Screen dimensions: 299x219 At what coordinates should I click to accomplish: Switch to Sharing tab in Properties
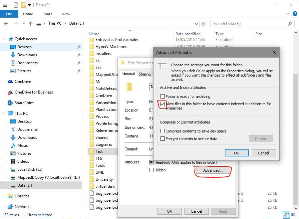point(145,74)
